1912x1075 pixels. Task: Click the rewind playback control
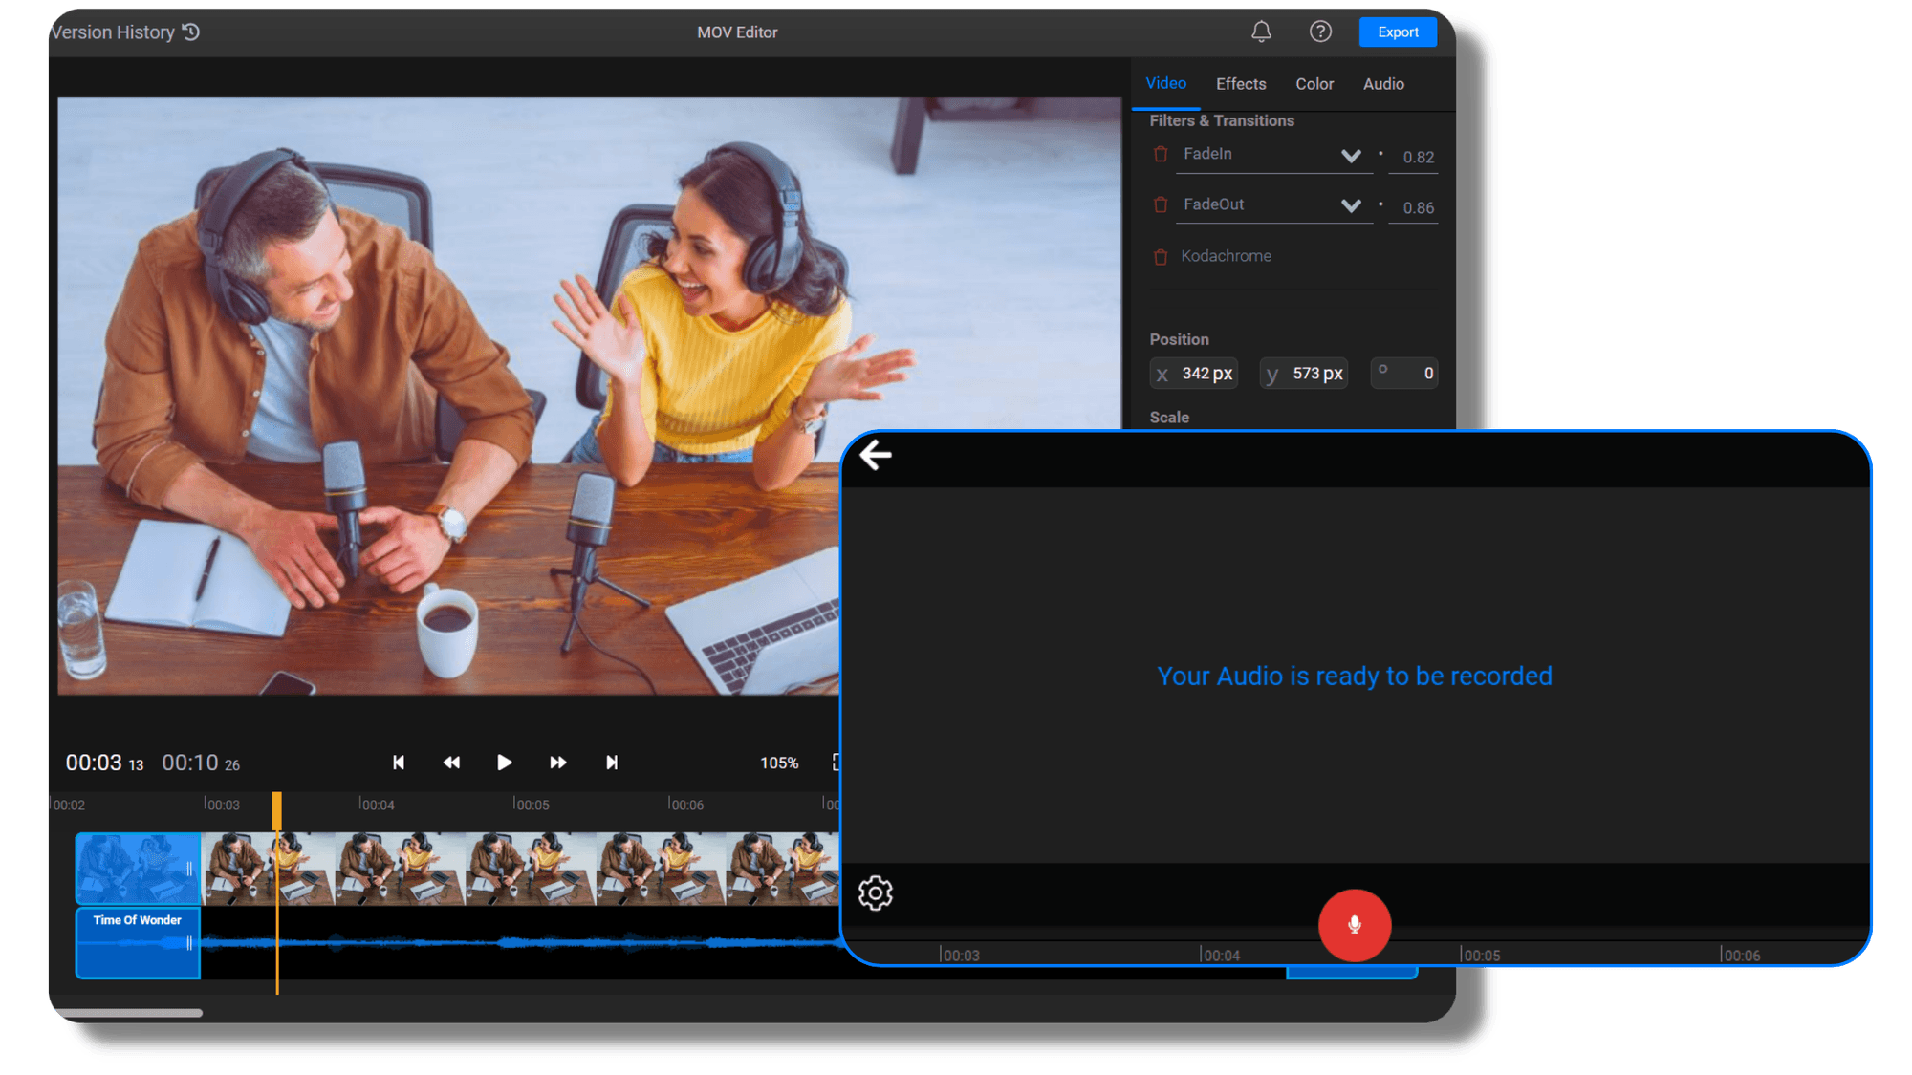450,763
